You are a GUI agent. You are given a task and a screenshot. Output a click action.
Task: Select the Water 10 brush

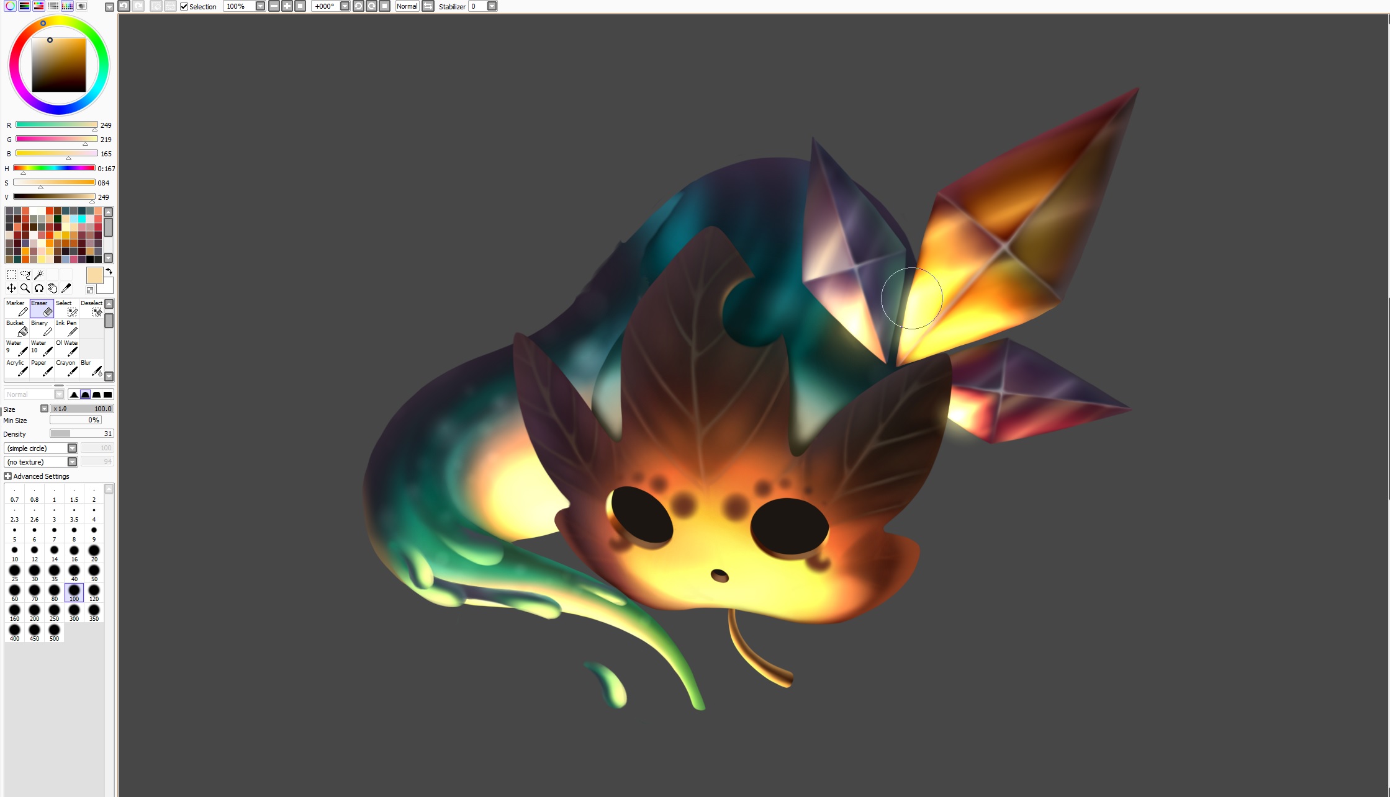(42, 348)
